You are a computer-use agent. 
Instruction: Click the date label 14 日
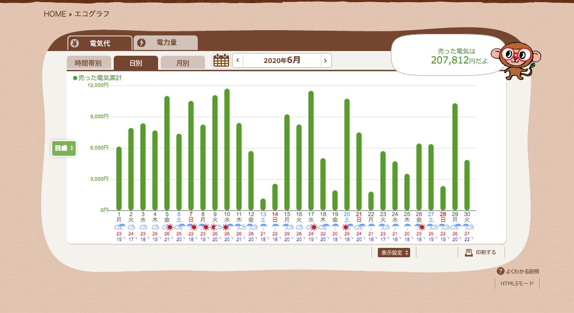pyautogui.click(x=276, y=217)
